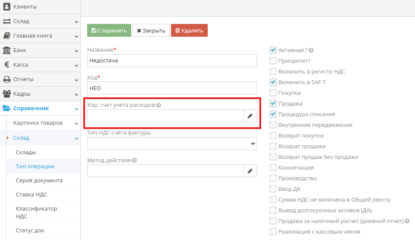
Task: Click into the Название text field
Action: point(172,61)
